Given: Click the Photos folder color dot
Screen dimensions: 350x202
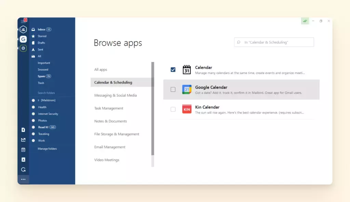Looking at the screenshot, I should click(33, 121).
